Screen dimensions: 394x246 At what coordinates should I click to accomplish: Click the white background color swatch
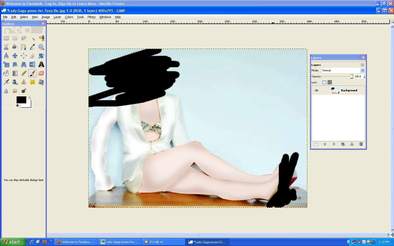(28, 105)
